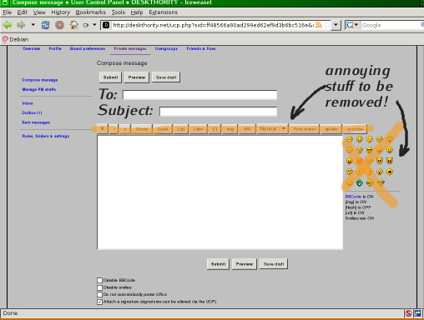
Task: Open the address bar history dropdown
Action: click(x=336, y=25)
